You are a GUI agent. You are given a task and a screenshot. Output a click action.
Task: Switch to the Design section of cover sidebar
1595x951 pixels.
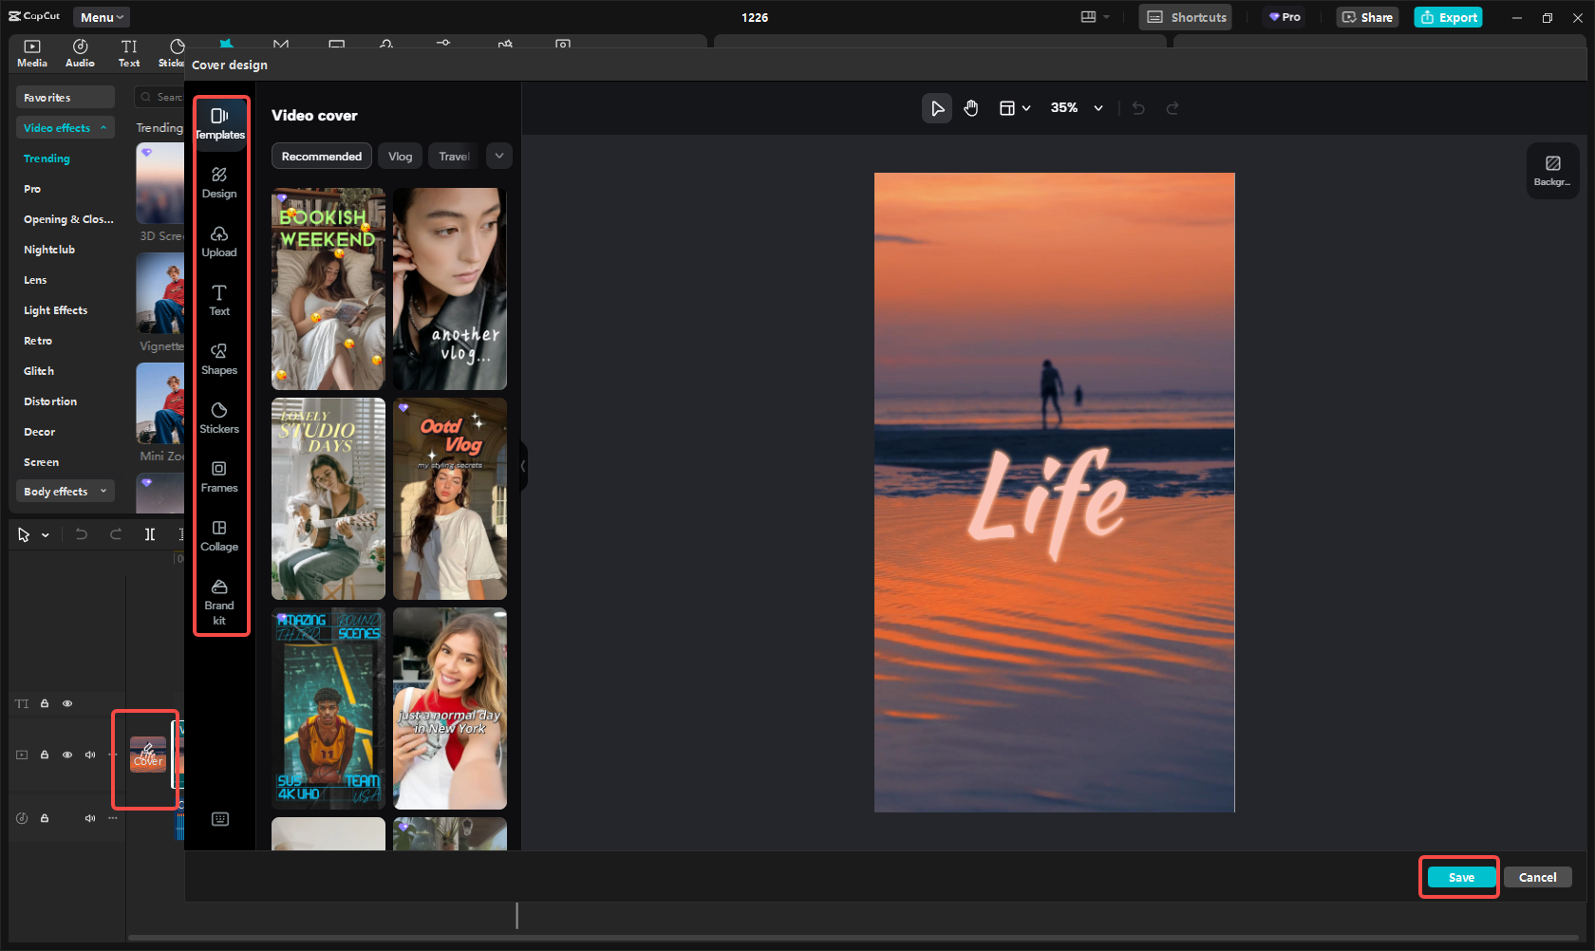point(220,182)
